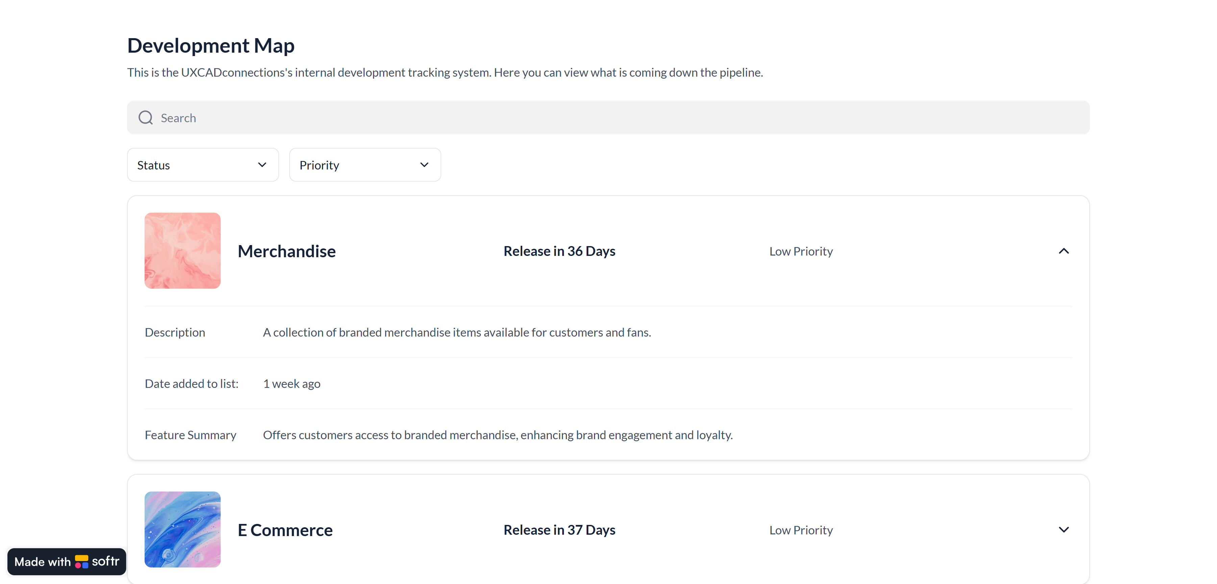
Task: Click the Made with softr badge
Action: 67,561
